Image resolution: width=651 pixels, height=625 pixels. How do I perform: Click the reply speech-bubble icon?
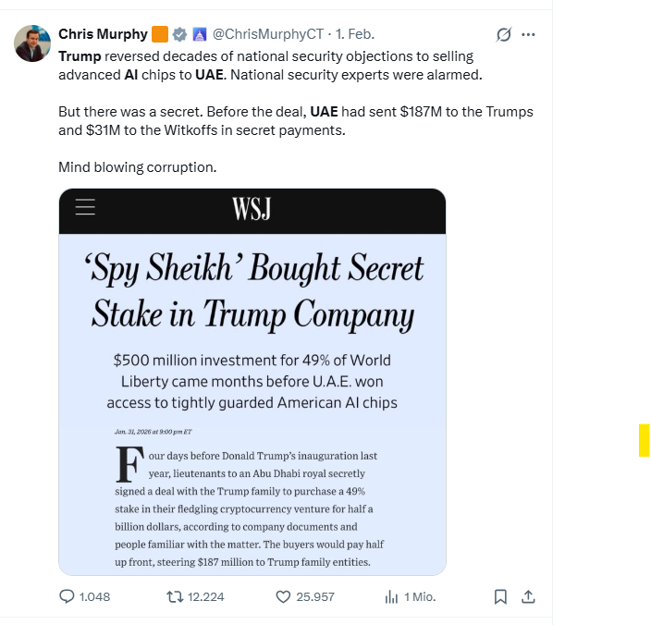68,596
